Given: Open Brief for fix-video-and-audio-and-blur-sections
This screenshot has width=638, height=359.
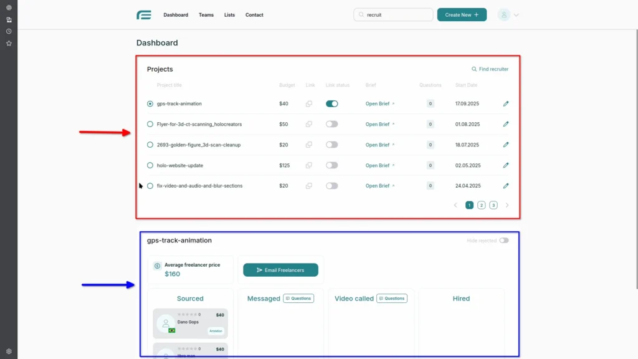Looking at the screenshot, I should 379,185.
